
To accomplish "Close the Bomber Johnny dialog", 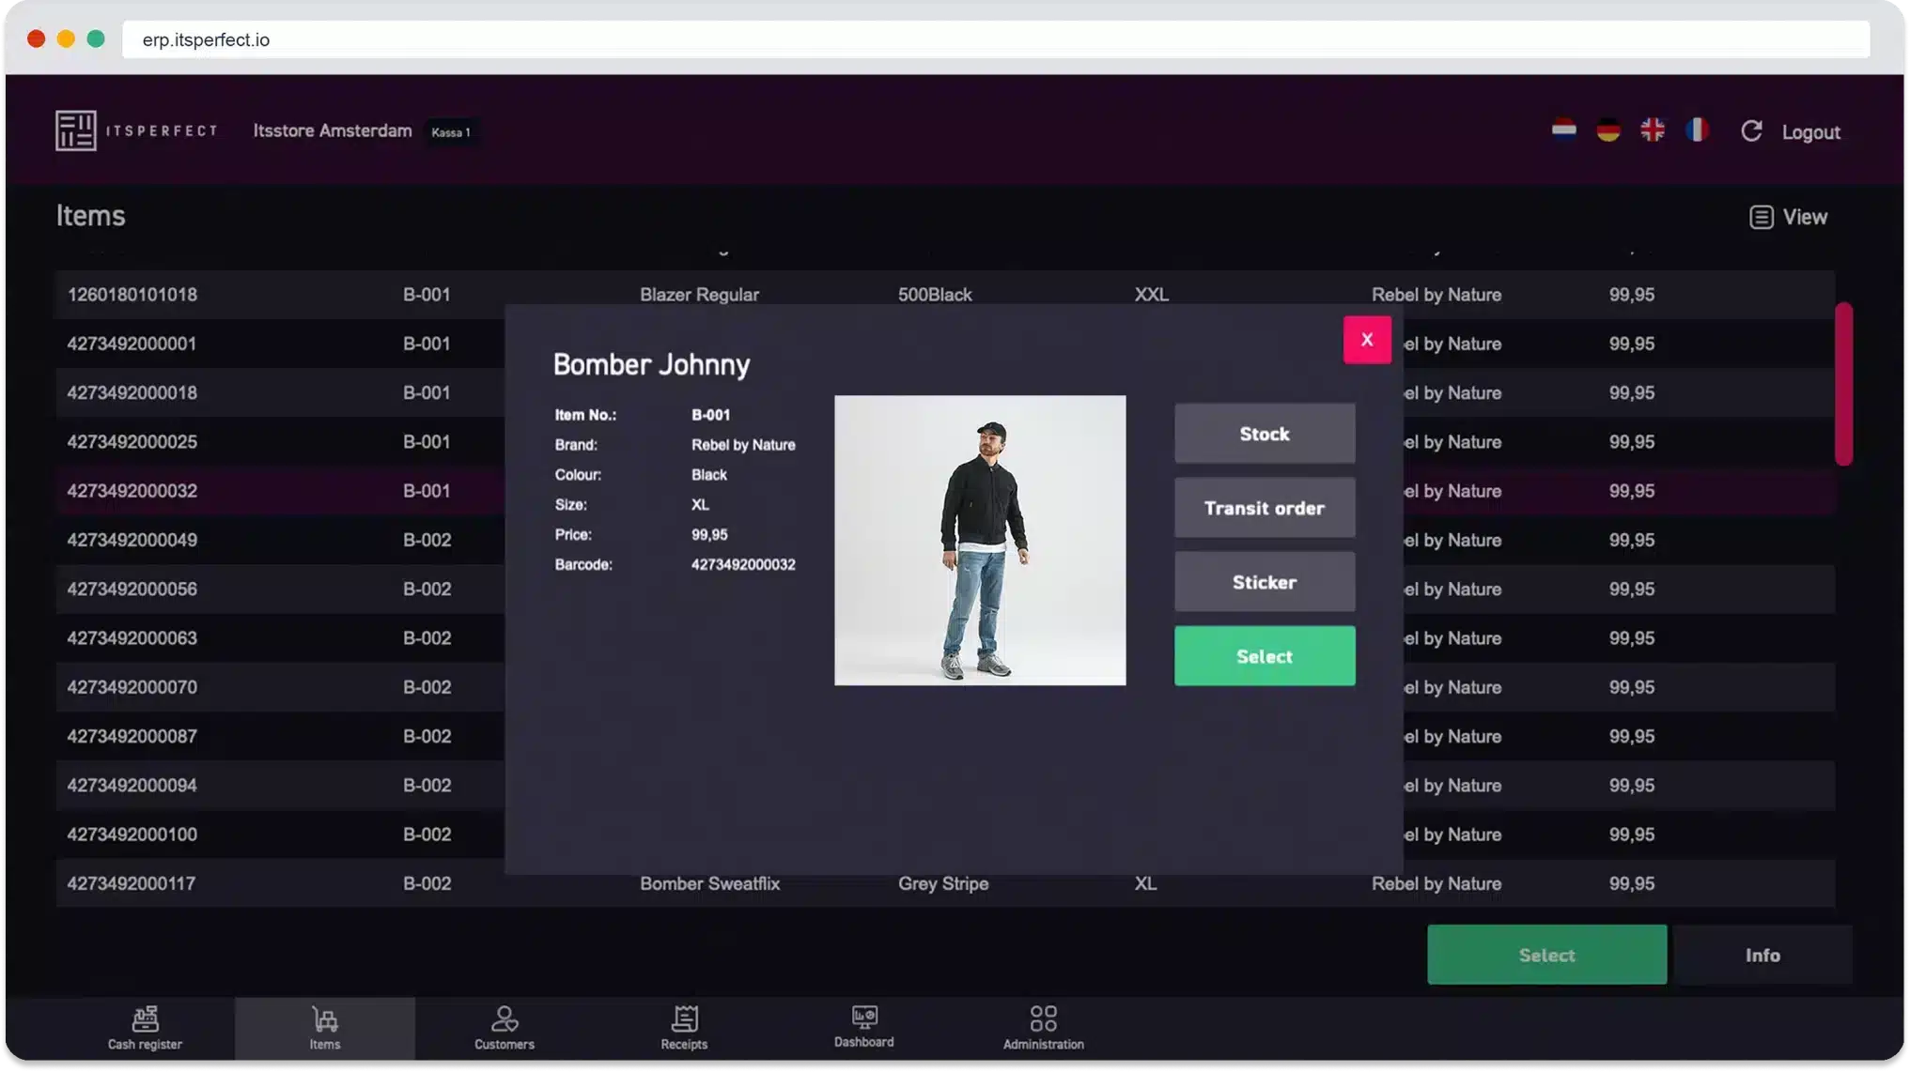I will 1366,340.
